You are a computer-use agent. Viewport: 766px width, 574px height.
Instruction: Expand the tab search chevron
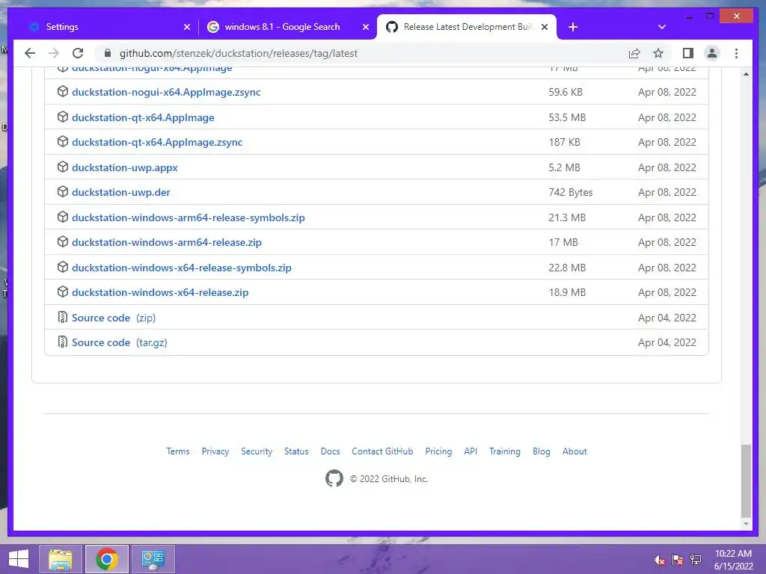click(662, 27)
